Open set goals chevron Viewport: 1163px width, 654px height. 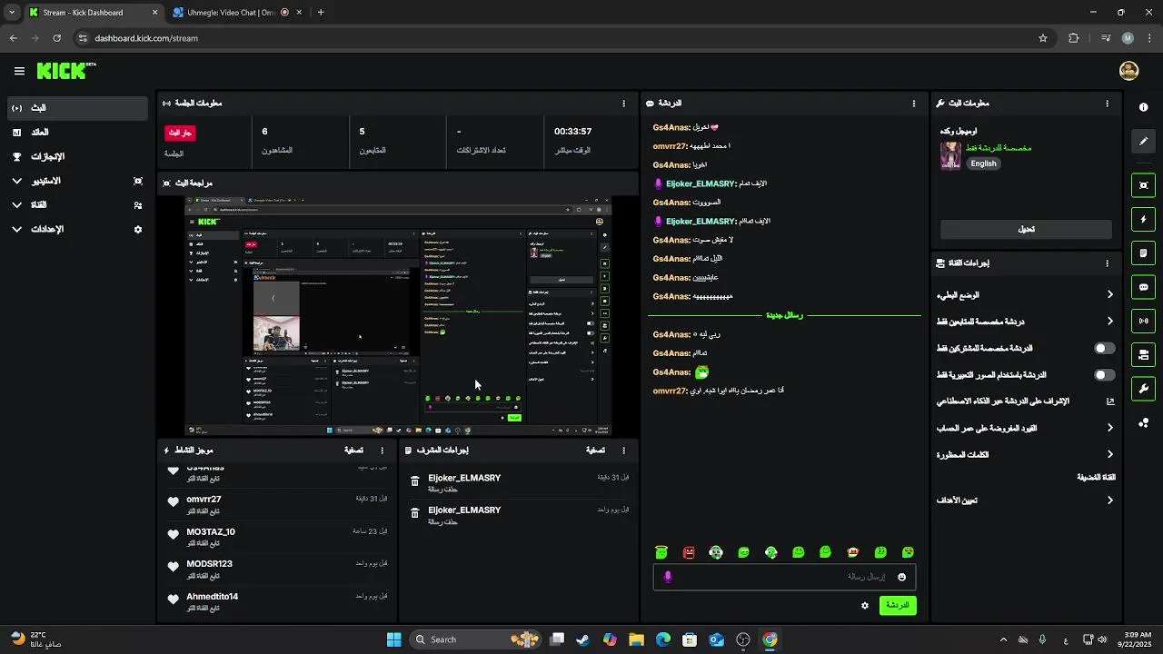1109,500
